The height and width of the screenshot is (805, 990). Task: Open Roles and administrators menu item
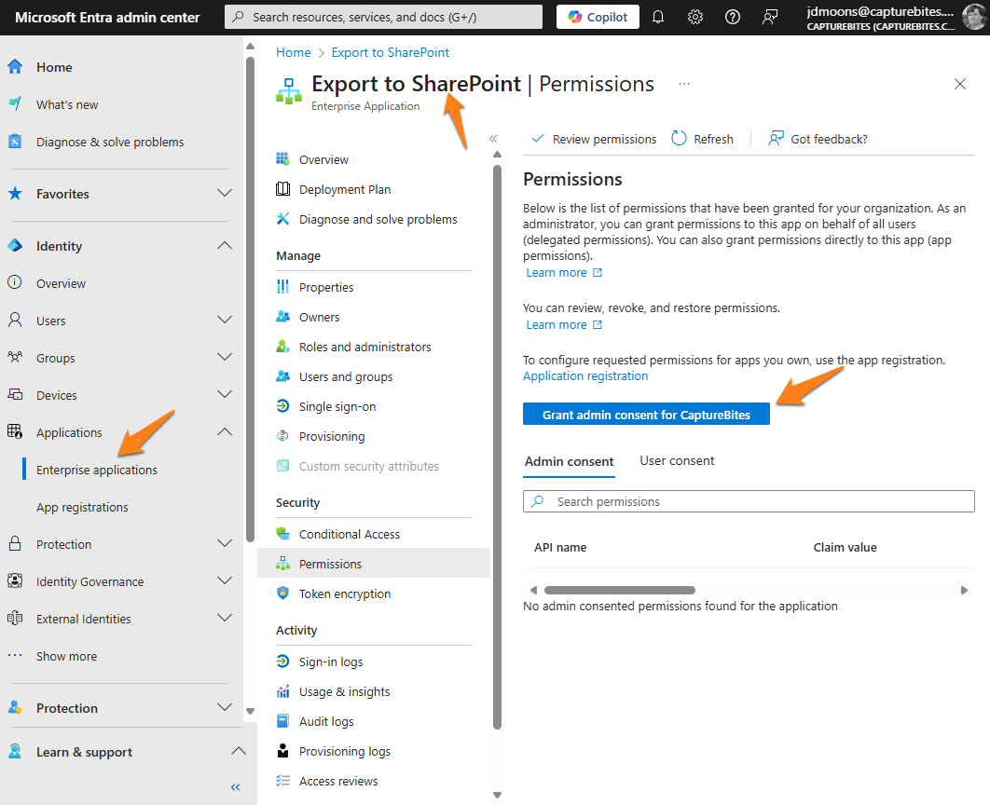[364, 347]
